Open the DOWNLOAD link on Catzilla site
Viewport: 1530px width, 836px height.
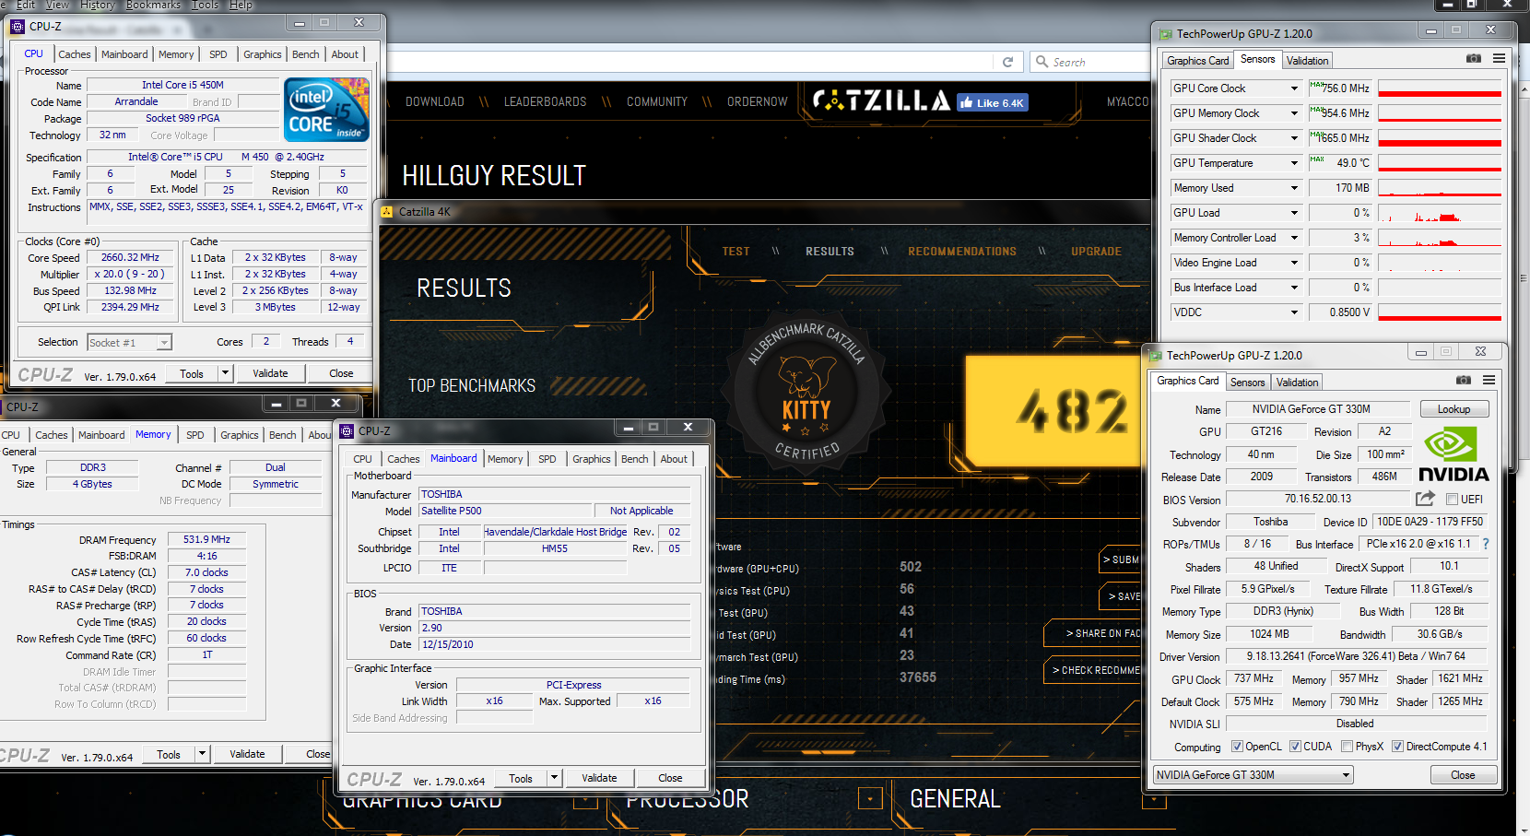tap(435, 102)
